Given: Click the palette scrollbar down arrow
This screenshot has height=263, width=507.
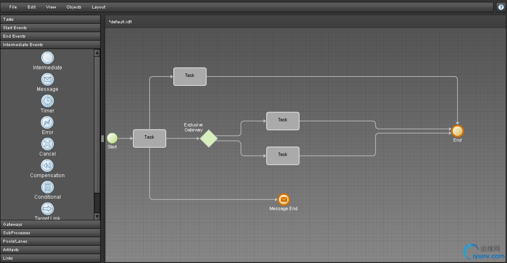Looking at the screenshot, I should (x=97, y=216).
